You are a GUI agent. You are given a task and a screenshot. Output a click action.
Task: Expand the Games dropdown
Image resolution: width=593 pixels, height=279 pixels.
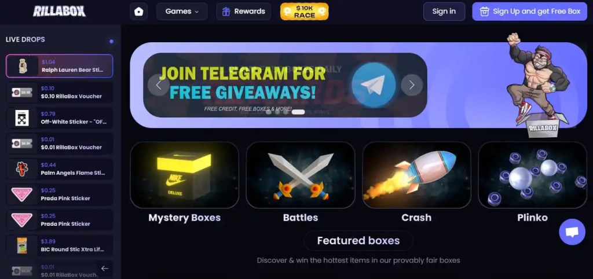(182, 12)
